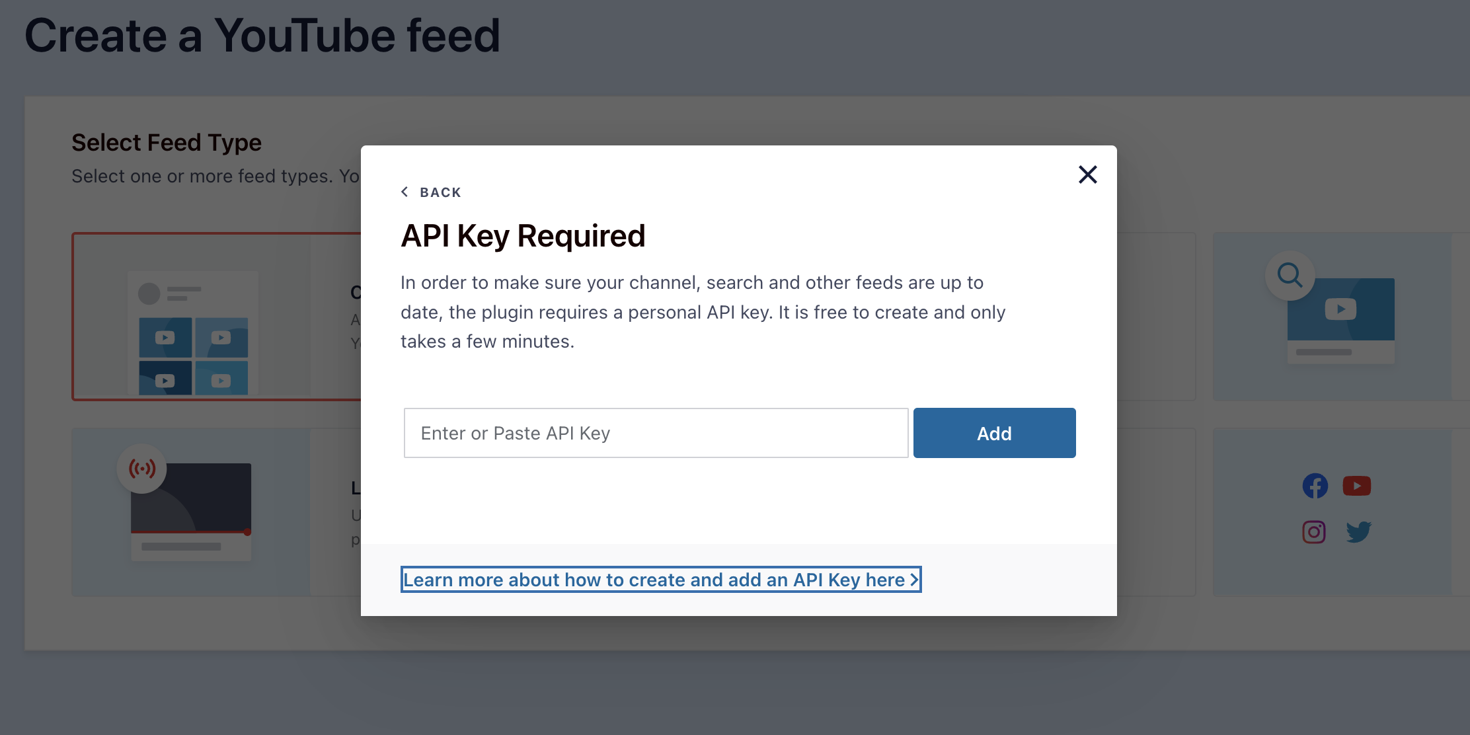Open the learn more about API Key link
The image size is (1470, 735).
[660, 580]
